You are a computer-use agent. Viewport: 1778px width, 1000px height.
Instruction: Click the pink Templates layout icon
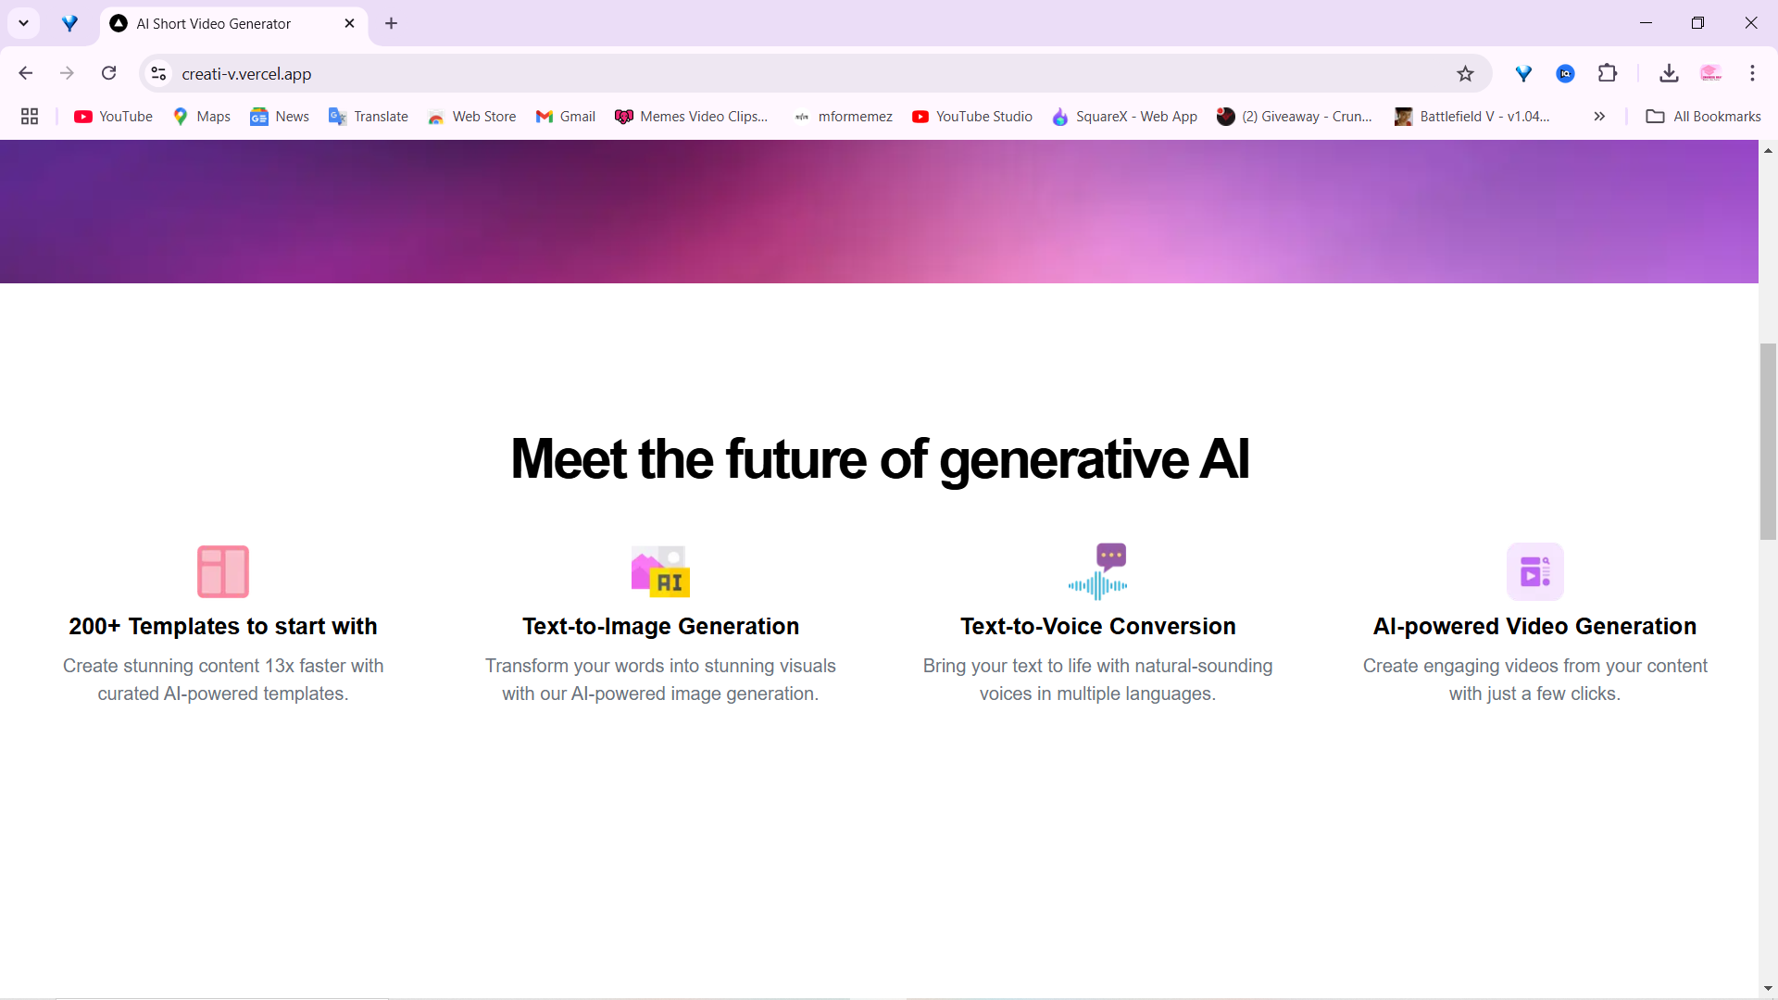click(x=223, y=571)
